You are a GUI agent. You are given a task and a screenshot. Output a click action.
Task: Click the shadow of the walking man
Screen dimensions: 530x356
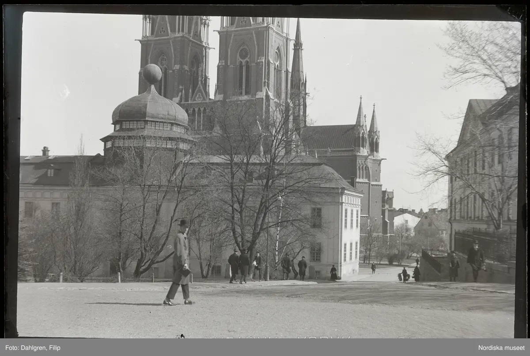click(x=119, y=304)
